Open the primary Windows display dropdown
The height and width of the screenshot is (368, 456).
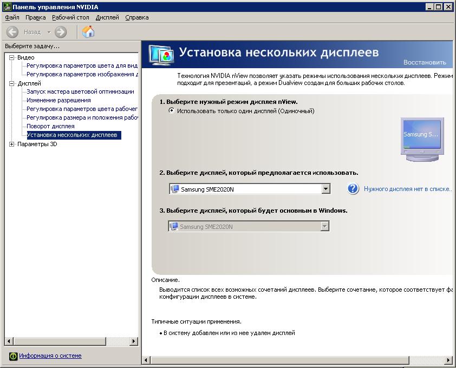point(249,226)
